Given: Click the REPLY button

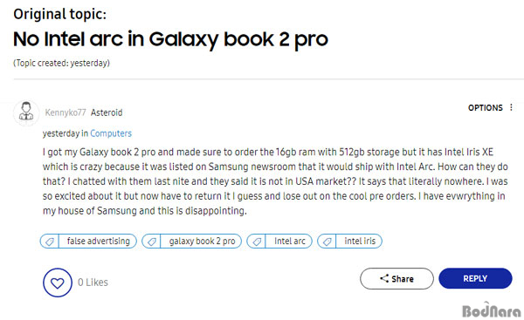Looking at the screenshot, I should [475, 278].
